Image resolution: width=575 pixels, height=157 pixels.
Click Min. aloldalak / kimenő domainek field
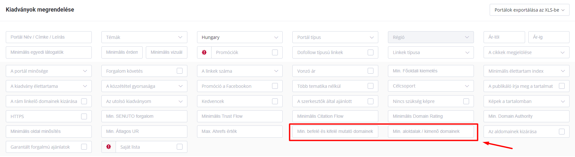431,132
